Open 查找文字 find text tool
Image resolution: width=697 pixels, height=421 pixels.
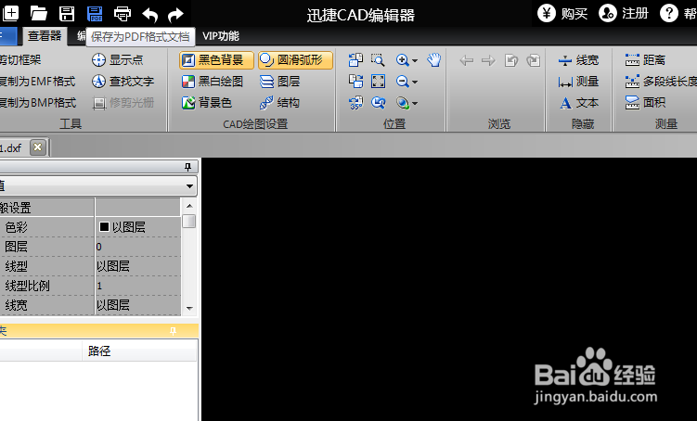click(x=123, y=82)
